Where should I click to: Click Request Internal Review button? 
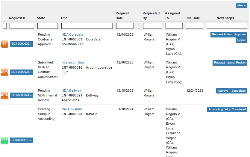(x=230, y=63)
